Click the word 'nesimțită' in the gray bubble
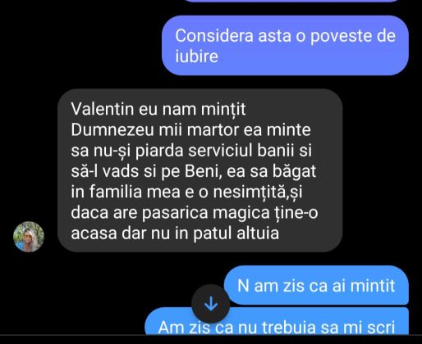Viewport: 422px width, 344px height. click(x=250, y=192)
